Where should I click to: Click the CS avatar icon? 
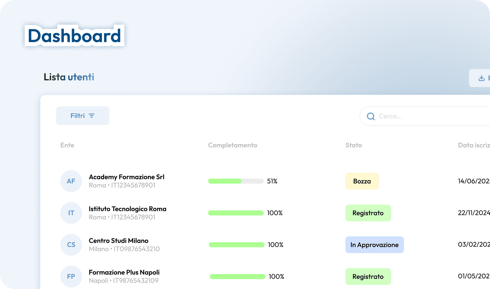click(x=71, y=245)
